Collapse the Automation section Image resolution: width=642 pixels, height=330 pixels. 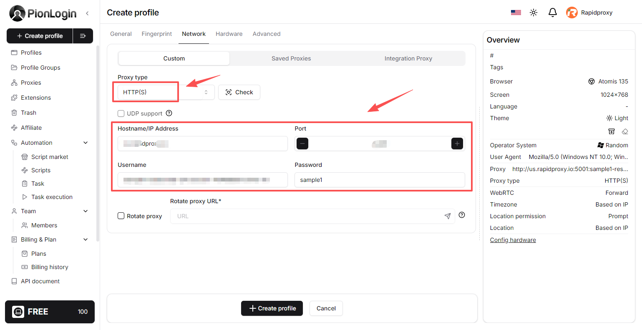(86, 142)
